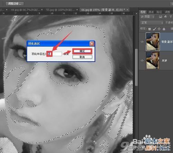Enable lock position move icon
This screenshot has height=153, width=173.
click(x=159, y=29)
